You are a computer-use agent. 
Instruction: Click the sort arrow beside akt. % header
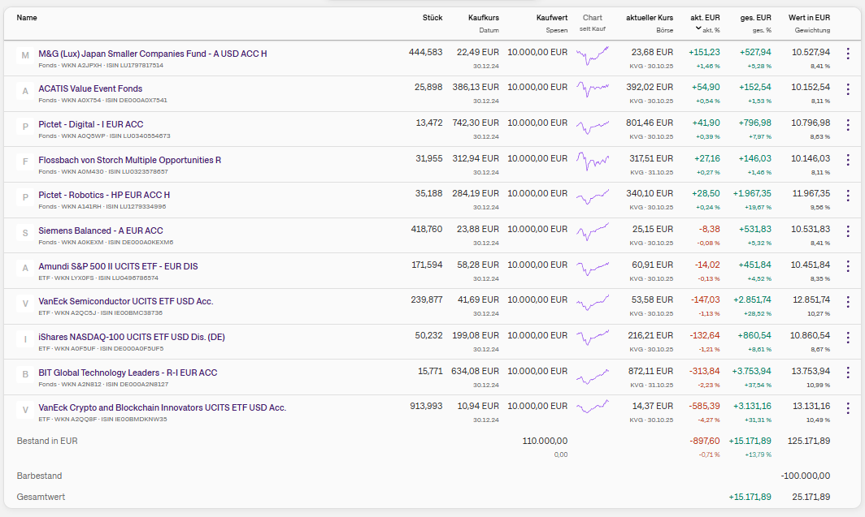coord(698,28)
